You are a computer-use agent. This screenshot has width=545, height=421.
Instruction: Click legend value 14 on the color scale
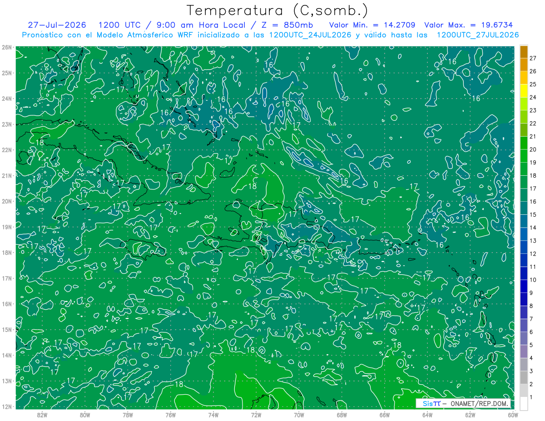533,228
